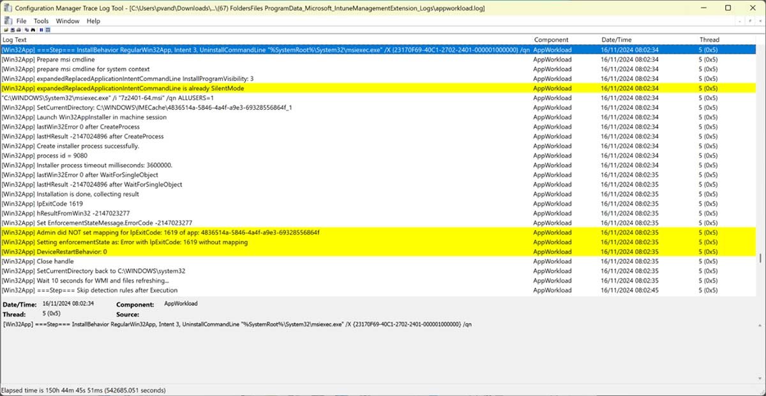Viewport: 766px width, 396px height.
Task: Open the Help menu
Action: (93, 21)
